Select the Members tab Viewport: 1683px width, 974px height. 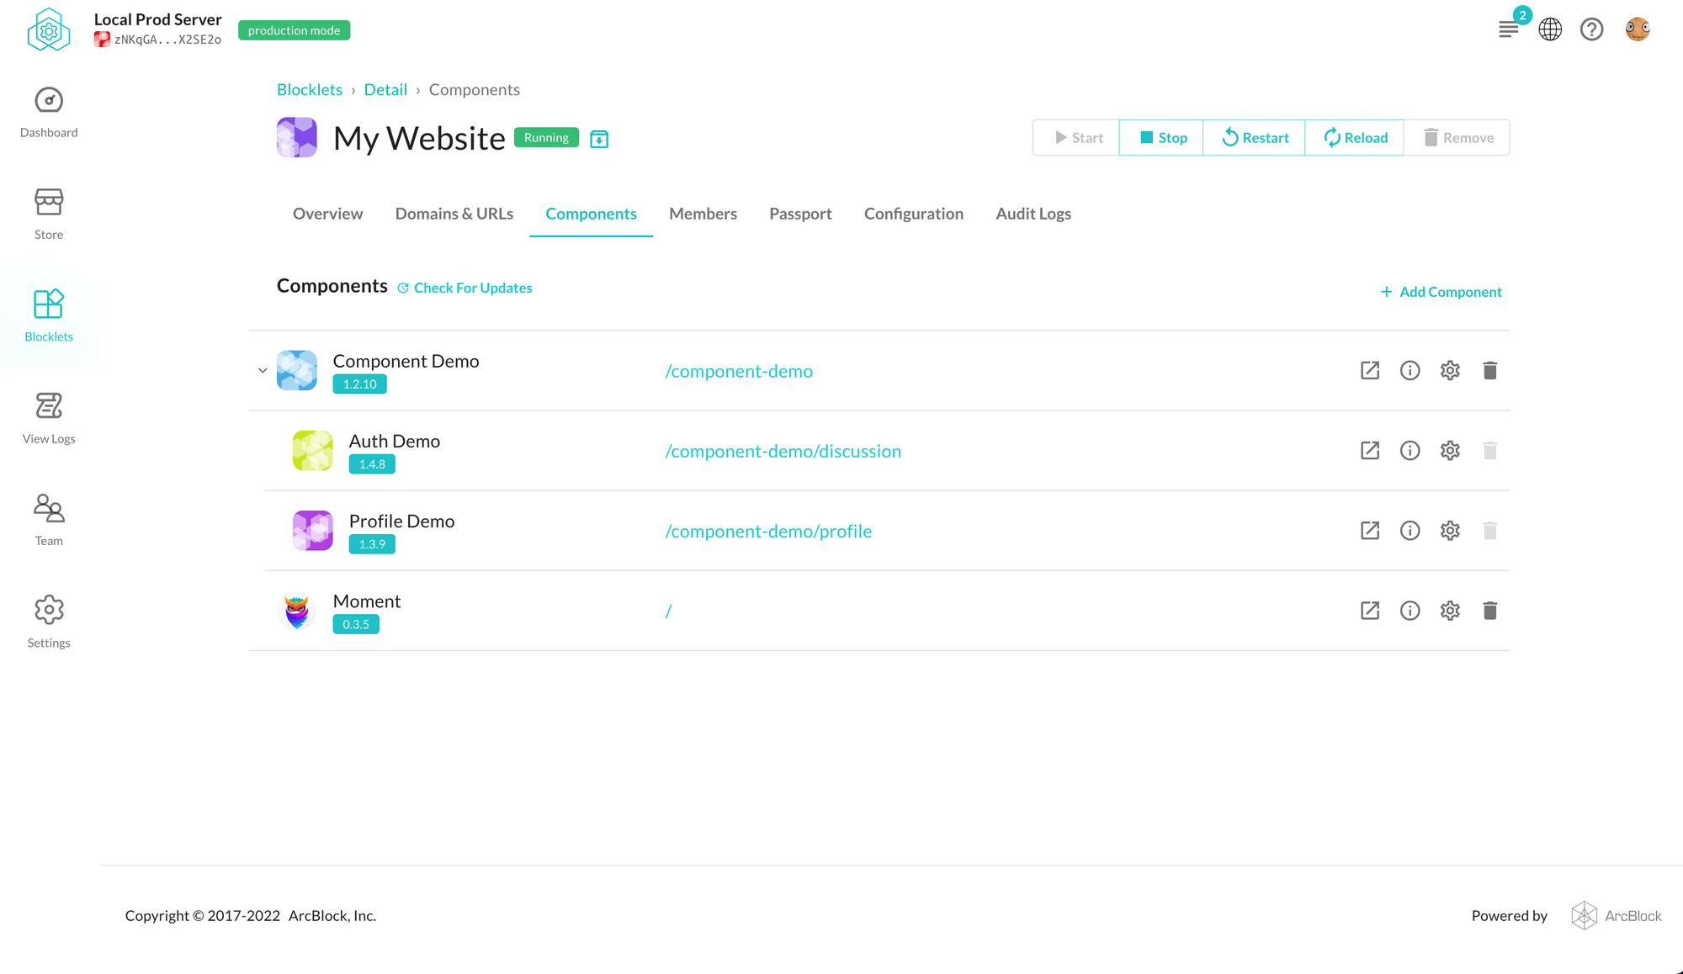pyautogui.click(x=703, y=214)
